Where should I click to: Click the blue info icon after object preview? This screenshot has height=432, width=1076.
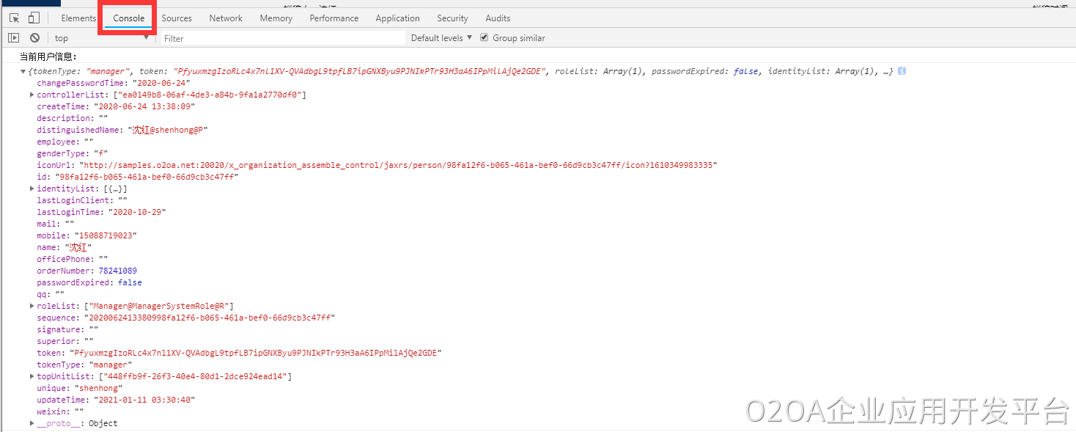click(x=902, y=71)
